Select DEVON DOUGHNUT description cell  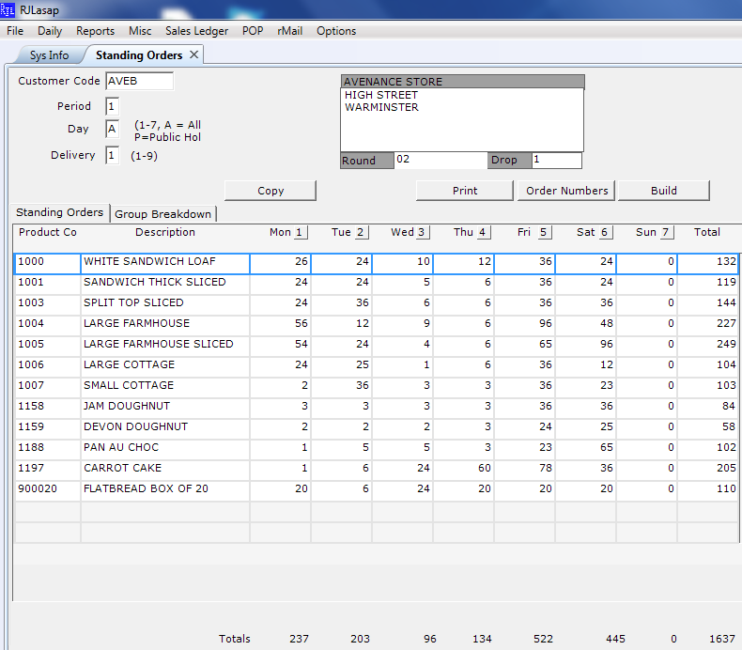pyautogui.click(x=165, y=427)
